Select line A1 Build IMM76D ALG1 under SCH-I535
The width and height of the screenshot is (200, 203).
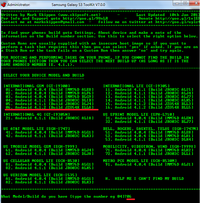[50, 179]
